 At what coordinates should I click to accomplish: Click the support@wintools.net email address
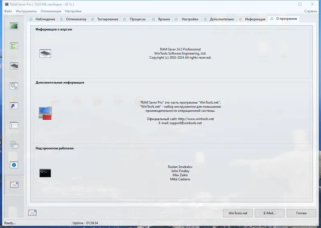coord(186,123)
